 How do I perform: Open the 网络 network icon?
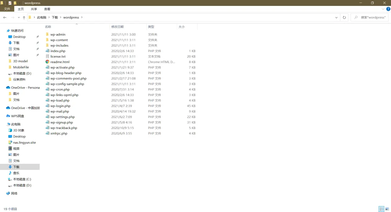click(x=8, y=193)
